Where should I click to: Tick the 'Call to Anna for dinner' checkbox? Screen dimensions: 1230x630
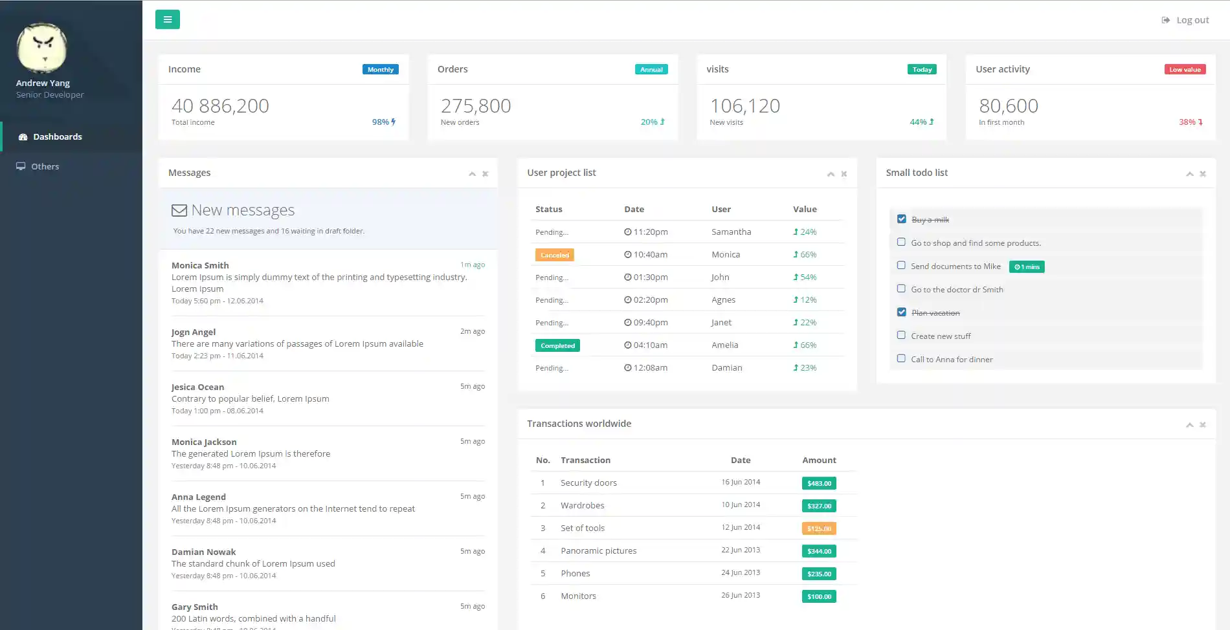tap(901, 358)
